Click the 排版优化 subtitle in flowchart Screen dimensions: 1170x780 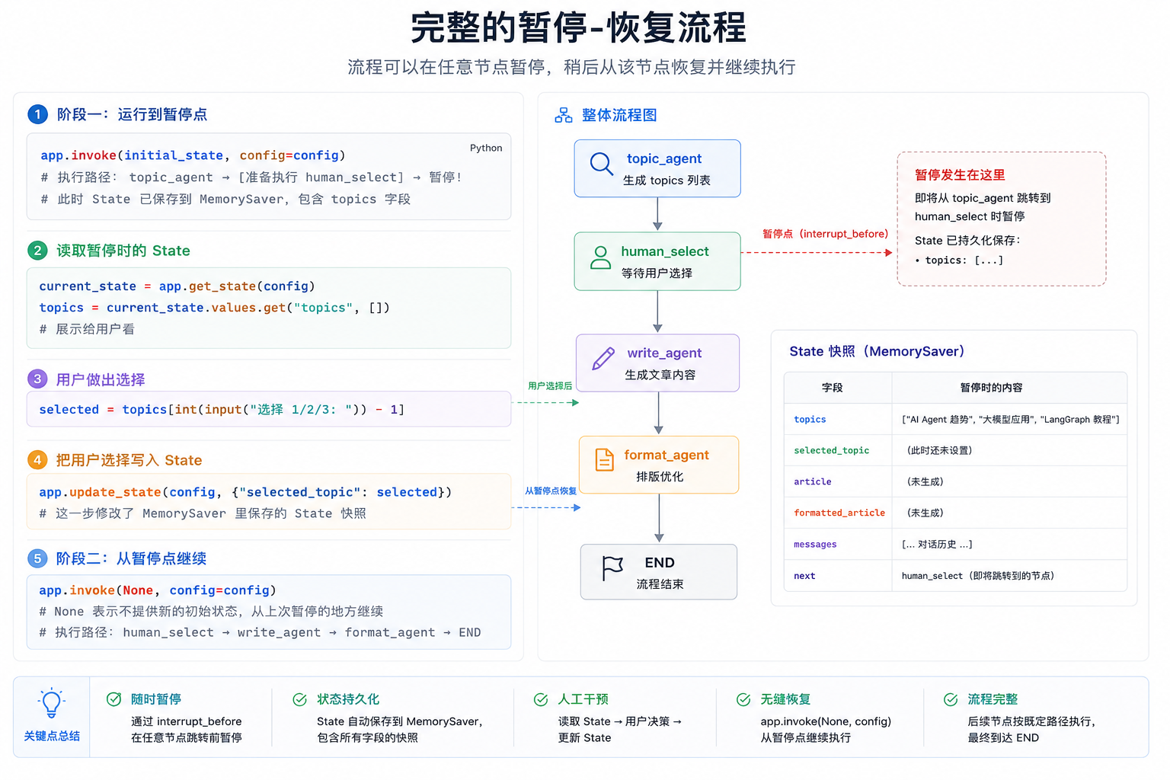[x=660, y=477]
